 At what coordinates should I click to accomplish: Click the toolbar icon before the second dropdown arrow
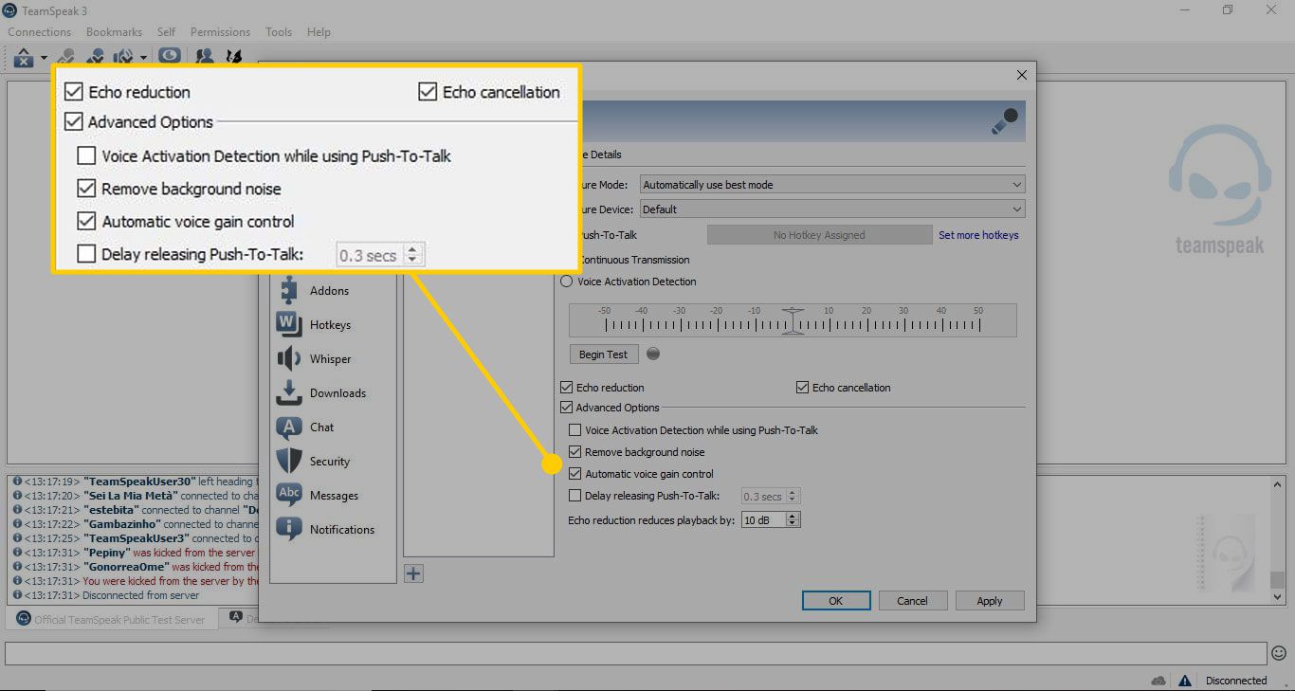123,58
